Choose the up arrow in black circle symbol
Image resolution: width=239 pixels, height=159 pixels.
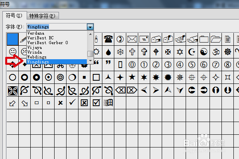tap(215, 90)
